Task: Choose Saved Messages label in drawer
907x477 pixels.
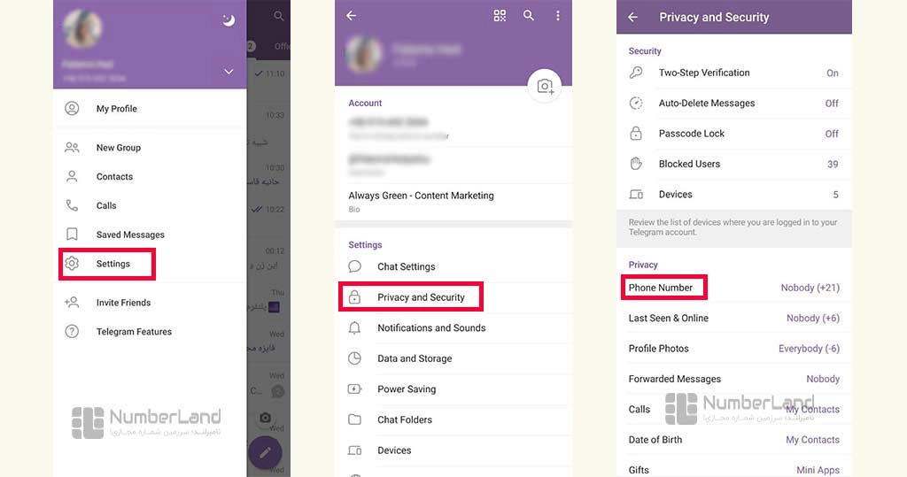Action: coord(130,235)
